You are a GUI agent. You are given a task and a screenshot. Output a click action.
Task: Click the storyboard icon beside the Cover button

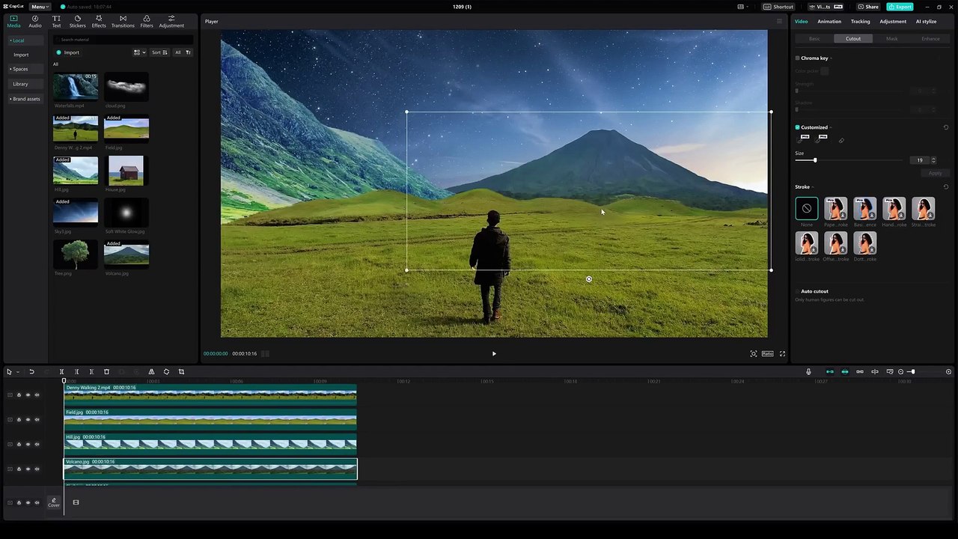(x=76, y=502)
